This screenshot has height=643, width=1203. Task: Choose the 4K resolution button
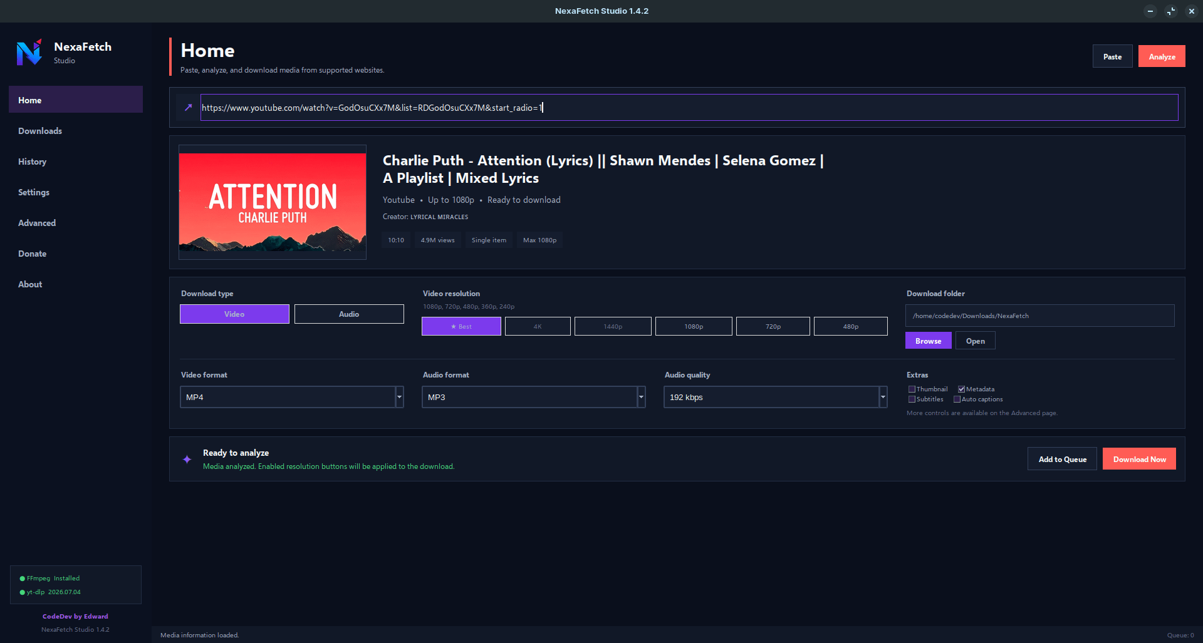click(x=538, y=326)
